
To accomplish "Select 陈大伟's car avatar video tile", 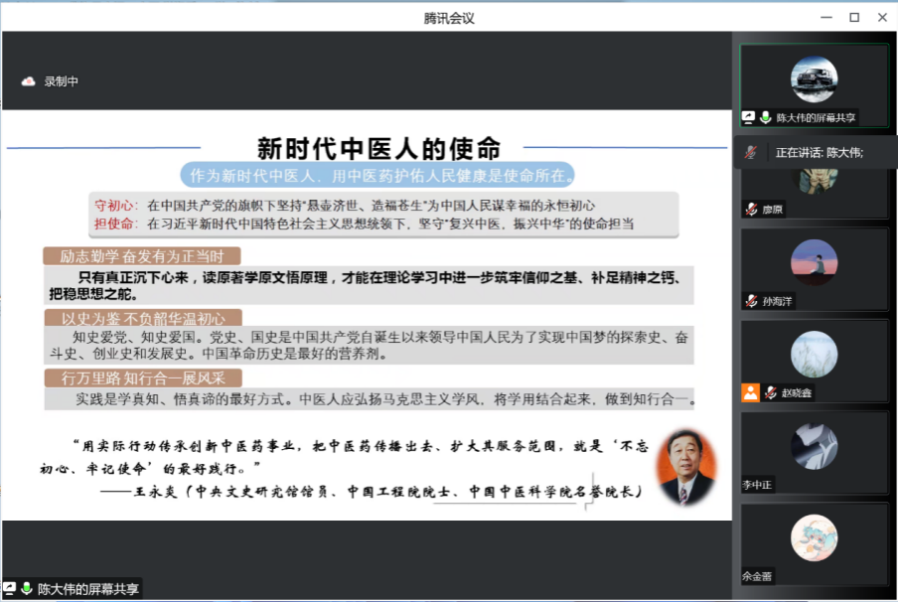I will point(814,79).
